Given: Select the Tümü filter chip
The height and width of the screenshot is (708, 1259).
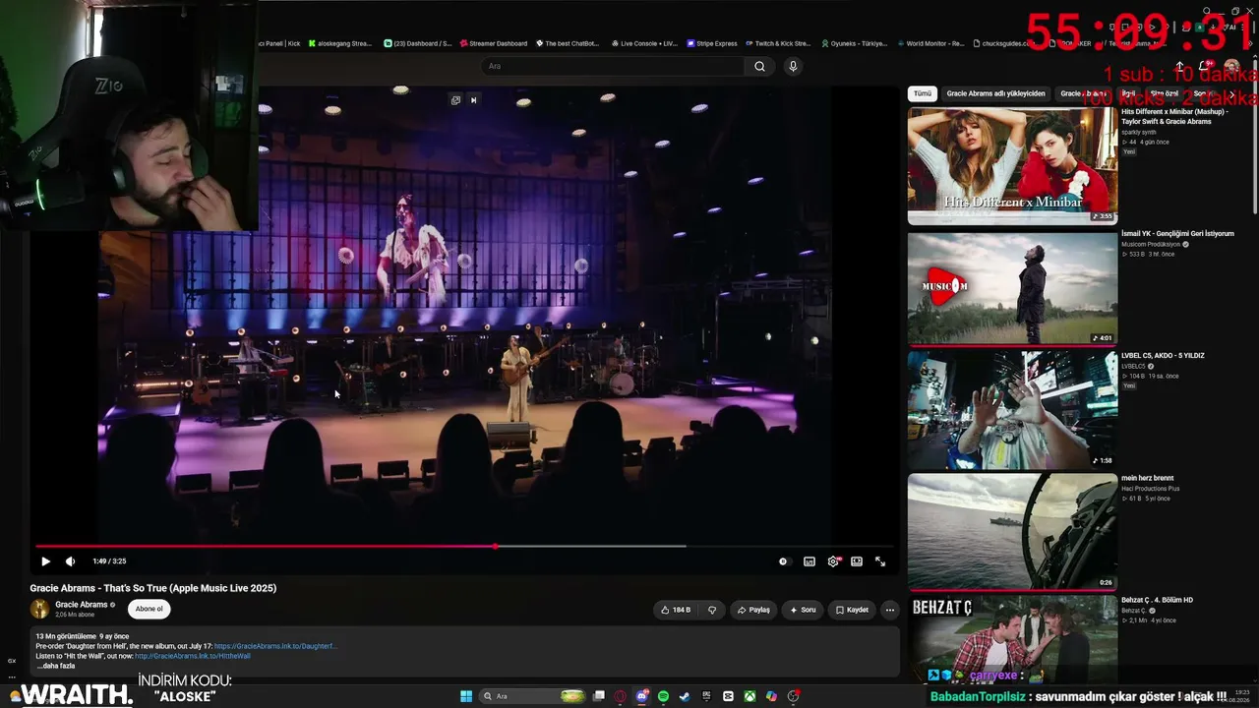Looking at the screenshot, I should pos(922,93).
